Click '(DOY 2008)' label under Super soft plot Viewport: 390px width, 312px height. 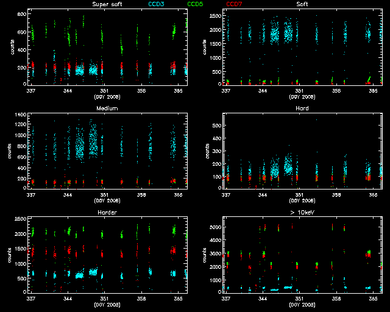106,96
